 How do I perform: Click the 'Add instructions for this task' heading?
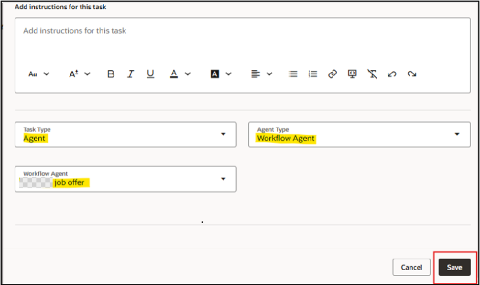(x=60, y=7)
